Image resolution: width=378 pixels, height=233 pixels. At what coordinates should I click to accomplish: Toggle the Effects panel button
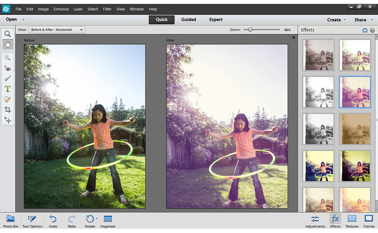[335, 221]
